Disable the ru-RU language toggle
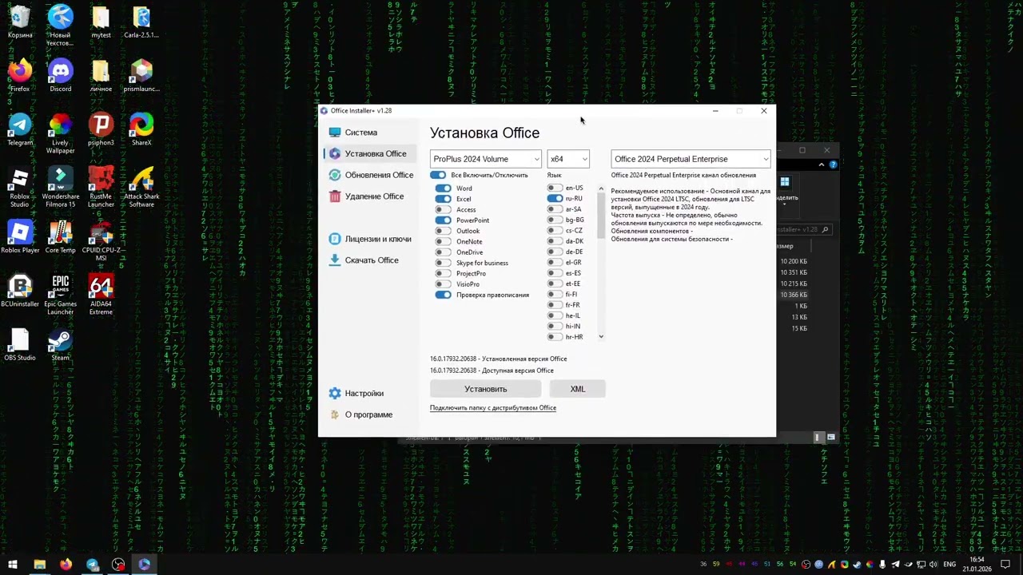 click(x=555, y=198)
